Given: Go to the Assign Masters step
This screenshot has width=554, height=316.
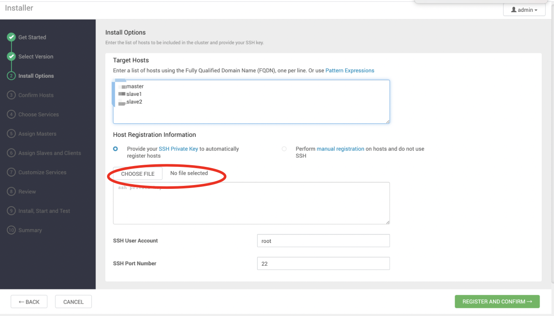Looking at the screenshot, I should tap(37, 134).
